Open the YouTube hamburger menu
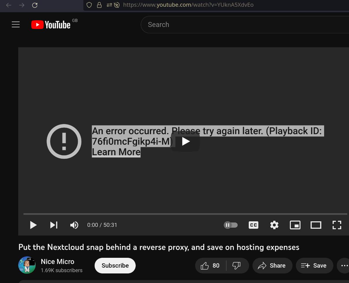This screenshot has width=349, height=283. [x=16, y=24]
